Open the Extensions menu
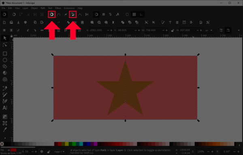This screenshot has height=155, width=243. (x=69, y=8)
